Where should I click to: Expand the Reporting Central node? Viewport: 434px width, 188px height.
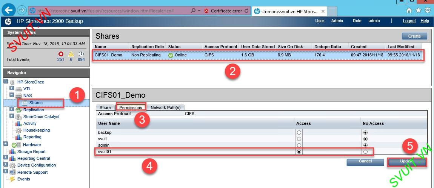[x=6, y=158]
